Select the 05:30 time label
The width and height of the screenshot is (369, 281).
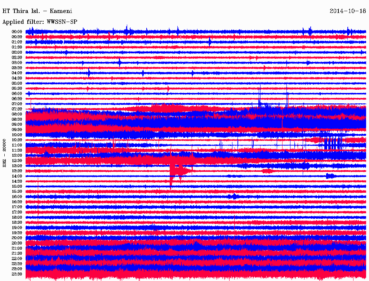17,89
